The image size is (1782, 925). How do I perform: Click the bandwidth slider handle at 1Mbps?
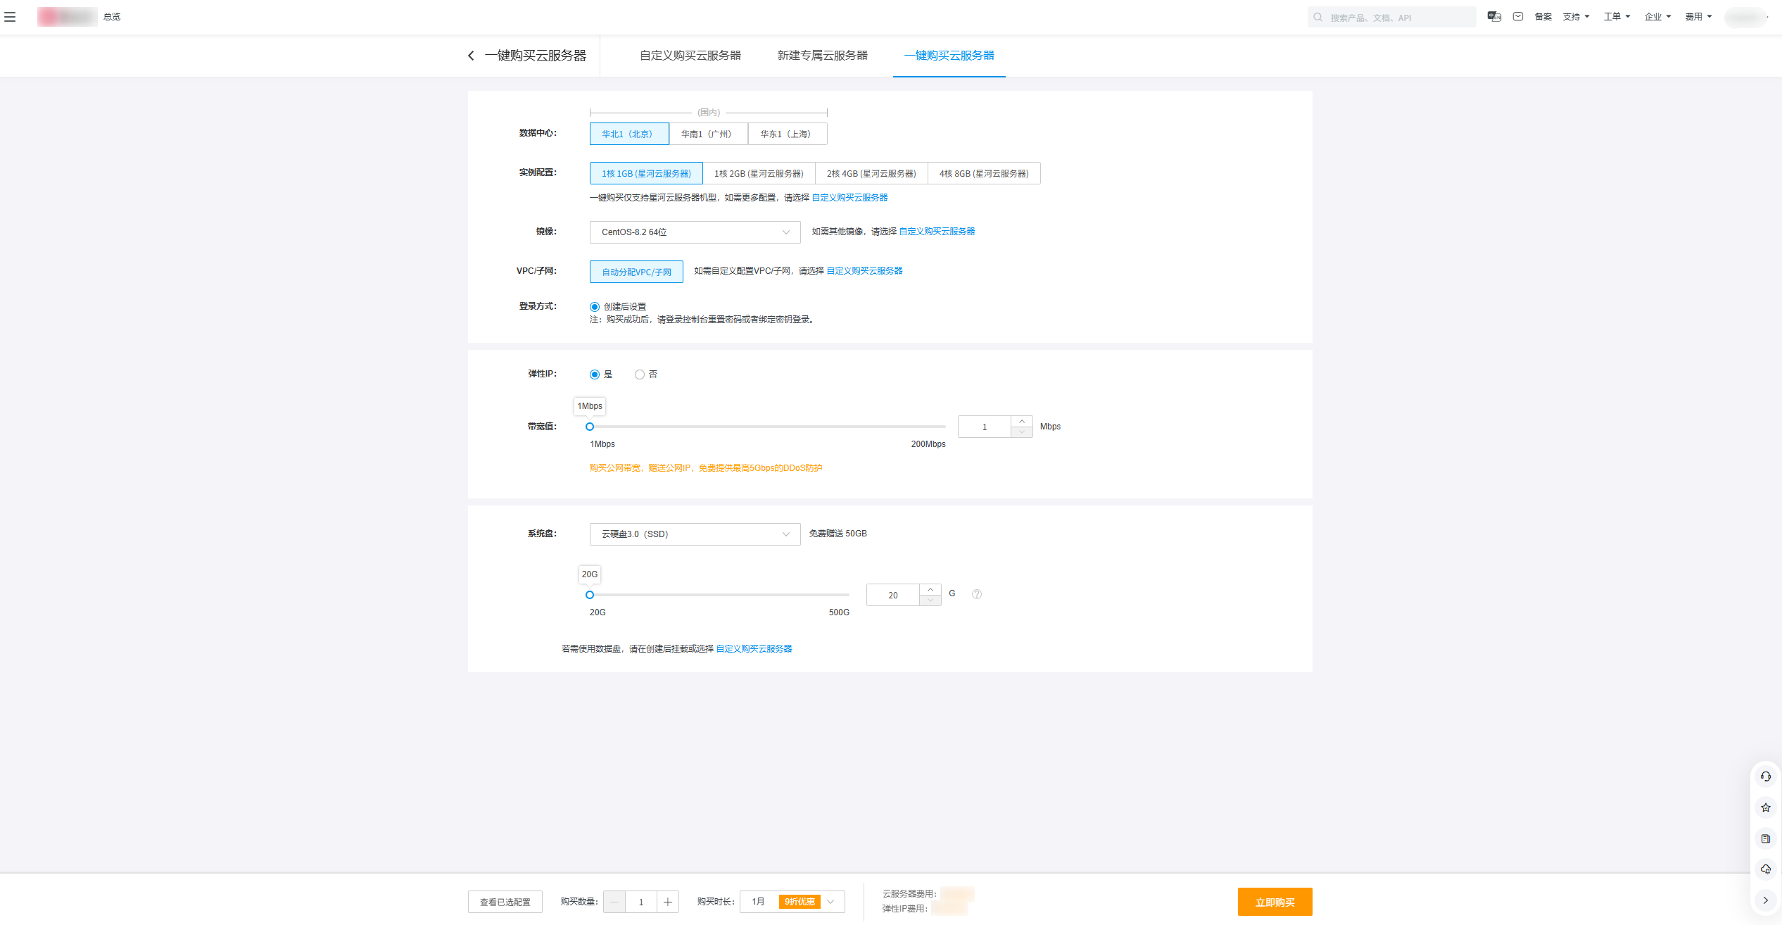590,427
